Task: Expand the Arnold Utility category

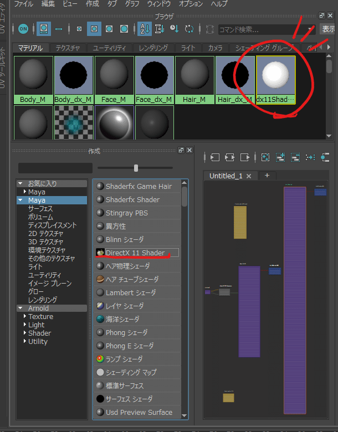Action: pyautogui.click(x=25, y=341)
